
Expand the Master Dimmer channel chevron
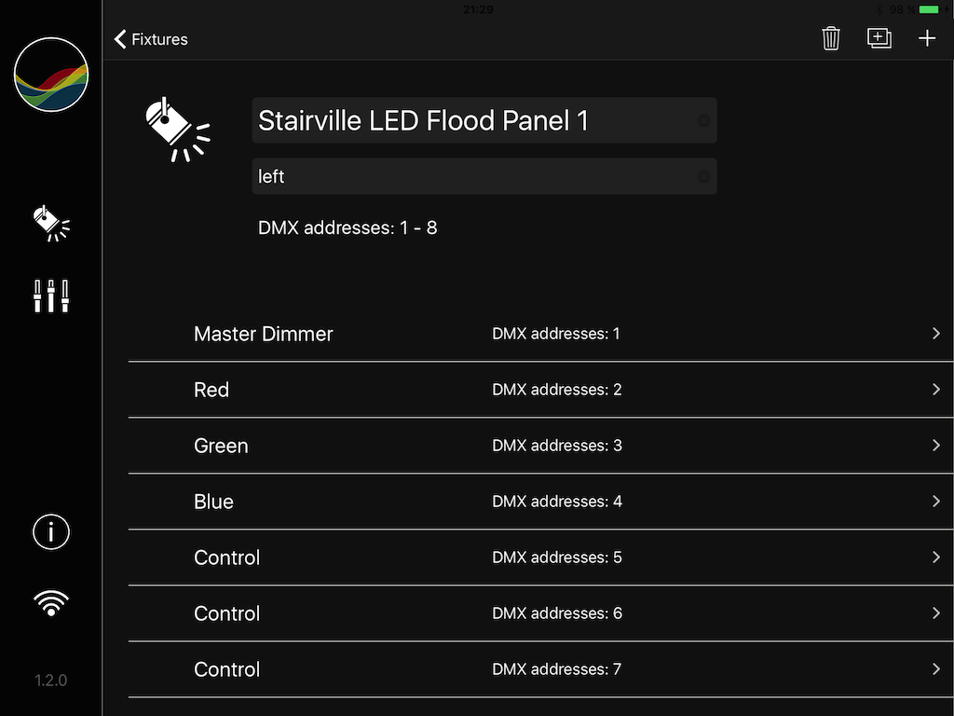936,334
